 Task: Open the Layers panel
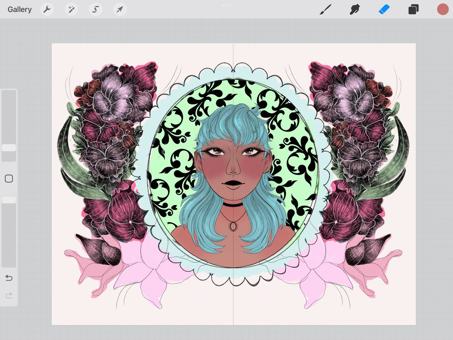coord(413,9)
